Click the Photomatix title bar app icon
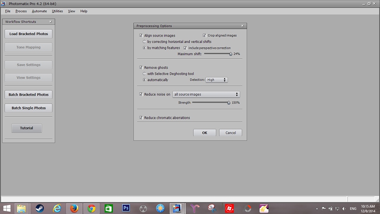This screenshot has width=380, height=214. coord(3,4)
